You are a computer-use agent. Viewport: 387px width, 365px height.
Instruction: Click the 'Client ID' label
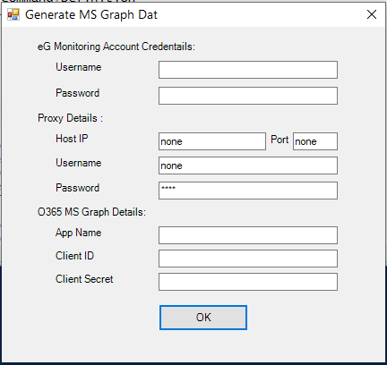pos(74,256)
